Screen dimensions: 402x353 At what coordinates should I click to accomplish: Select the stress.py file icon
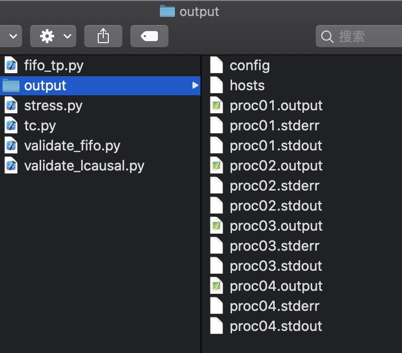tap(11, 105)
